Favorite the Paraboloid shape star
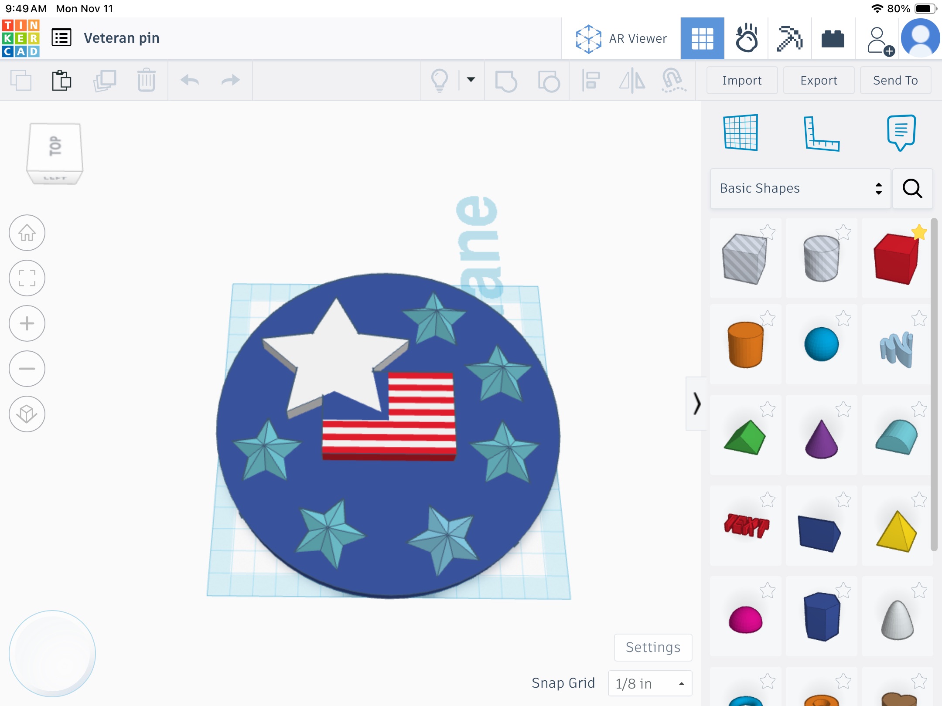The image size is (942, 706). point(919,590)
